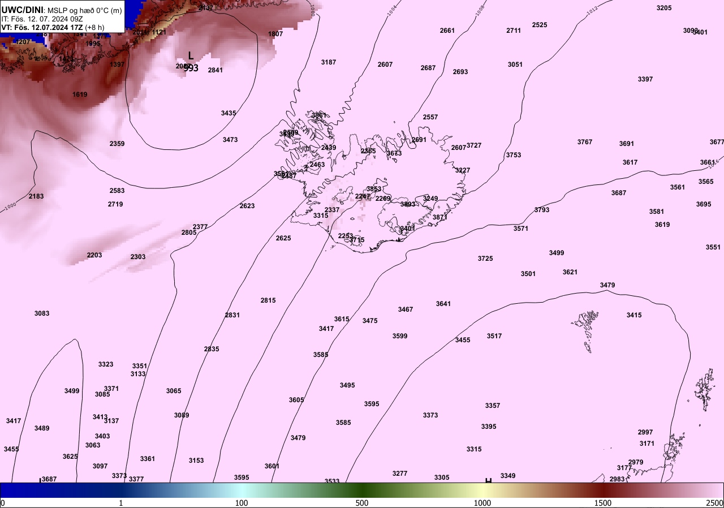This screenshot has height=508, width=724.
Task: Click the height value 3083
Action: pos(42,313)
